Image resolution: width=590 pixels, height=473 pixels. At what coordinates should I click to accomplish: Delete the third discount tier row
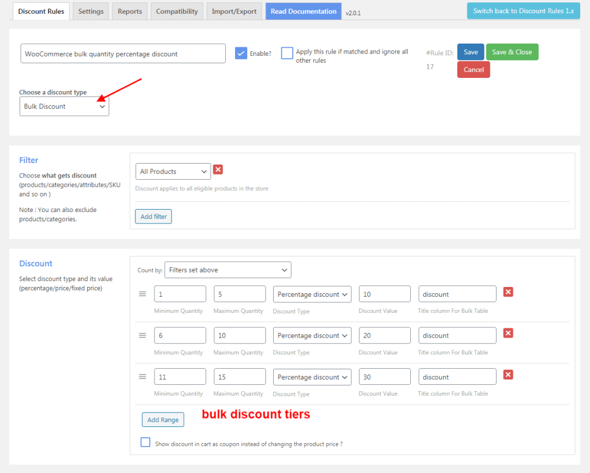(508, 374)
